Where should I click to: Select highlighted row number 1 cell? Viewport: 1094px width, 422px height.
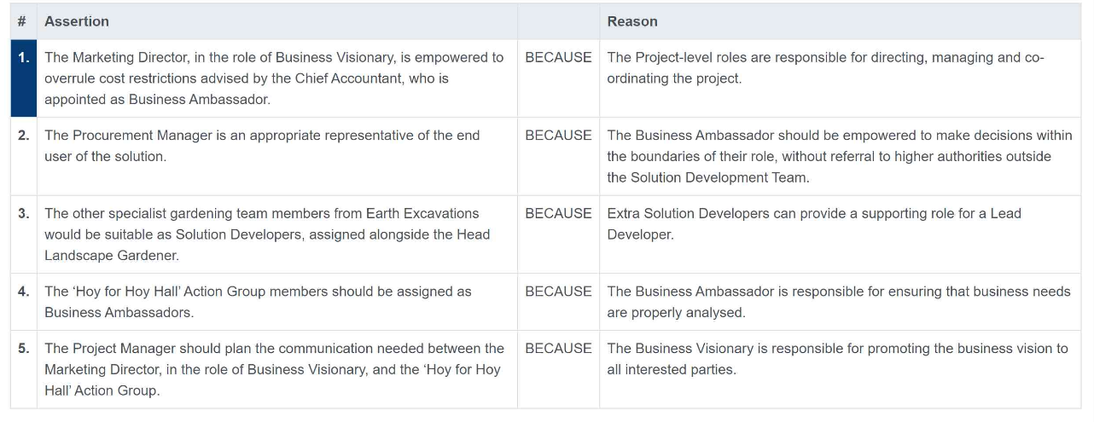24,78
